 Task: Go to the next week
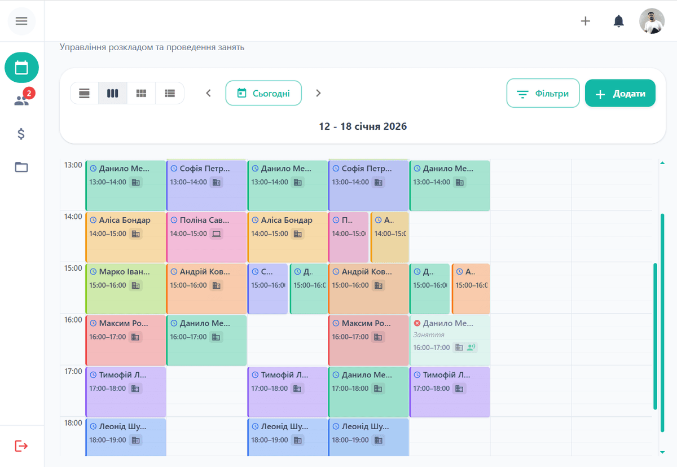318,94
